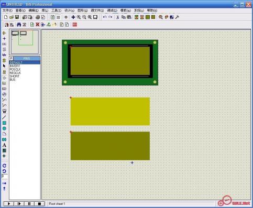Select the 2D graphics circle tool
Image resolution: width=253 pixels, height=208 pixels.
pos(4,128)
